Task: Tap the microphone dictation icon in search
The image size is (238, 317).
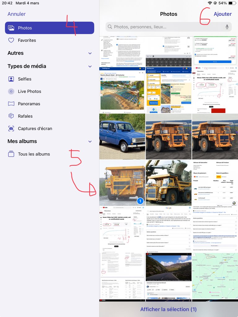Action: tap(227, 27)
